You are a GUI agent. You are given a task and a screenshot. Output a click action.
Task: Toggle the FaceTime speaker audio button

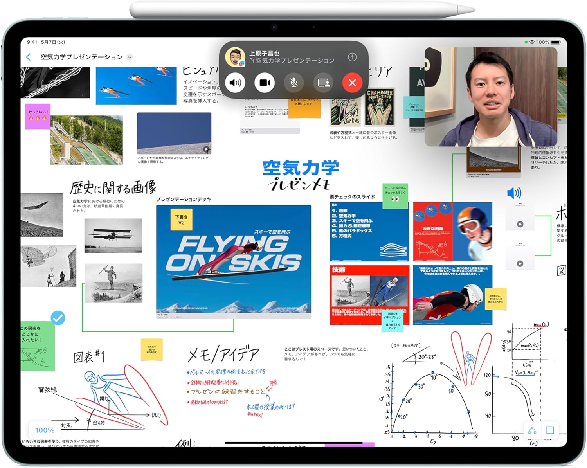tap(235, 83)
